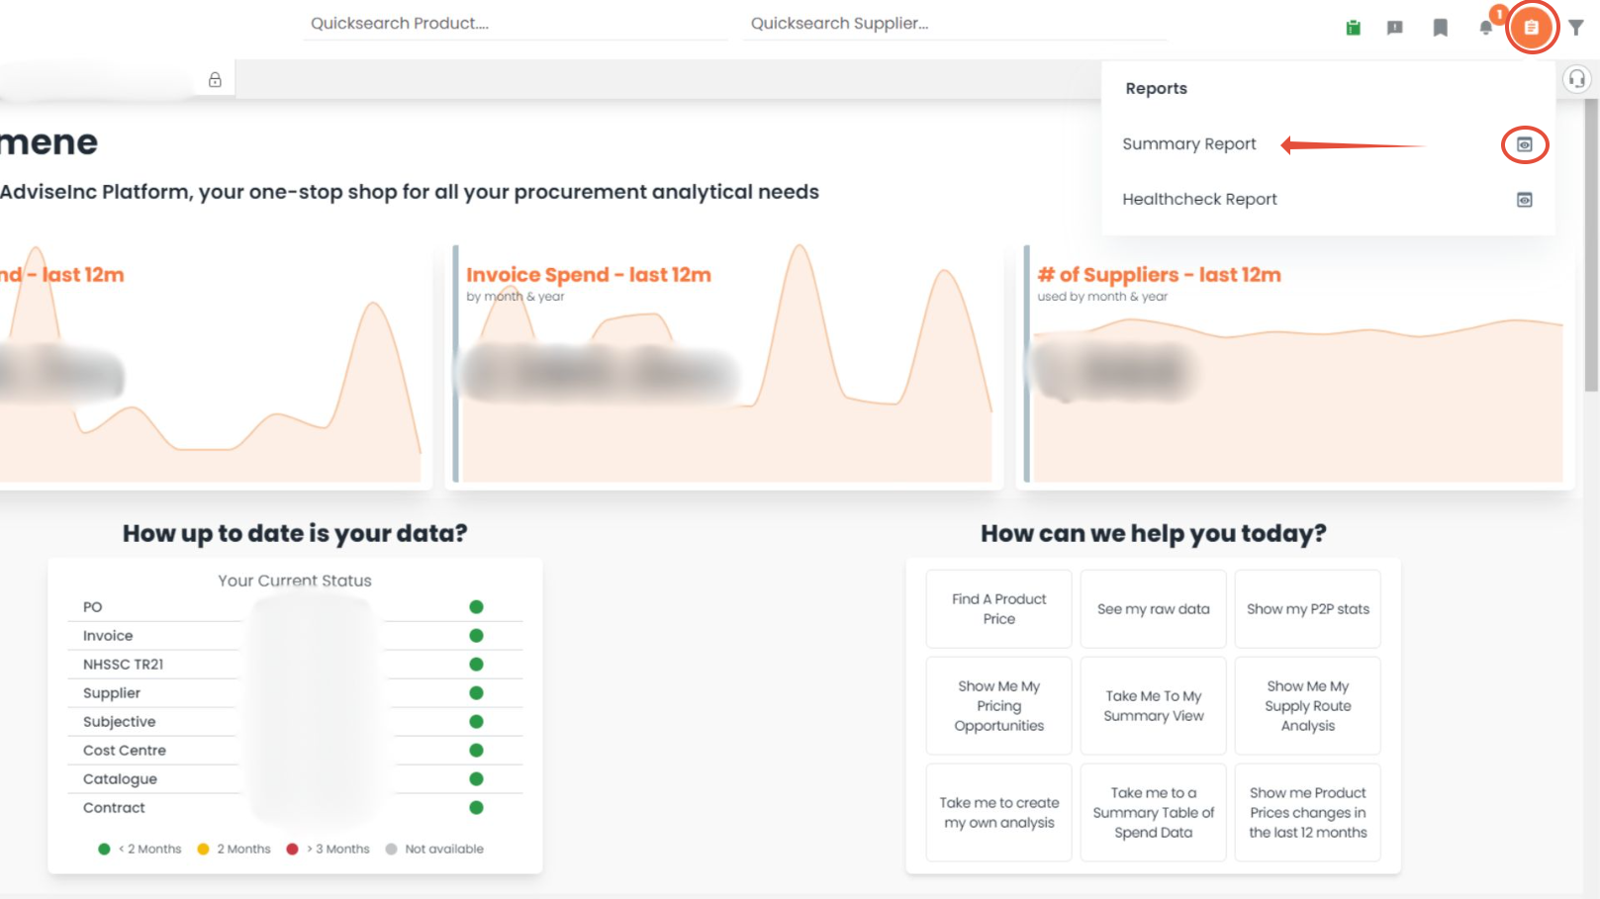Click the Find A Product Price button
This screenshot has width=1600, height=899.
click(x=999, y=609)
